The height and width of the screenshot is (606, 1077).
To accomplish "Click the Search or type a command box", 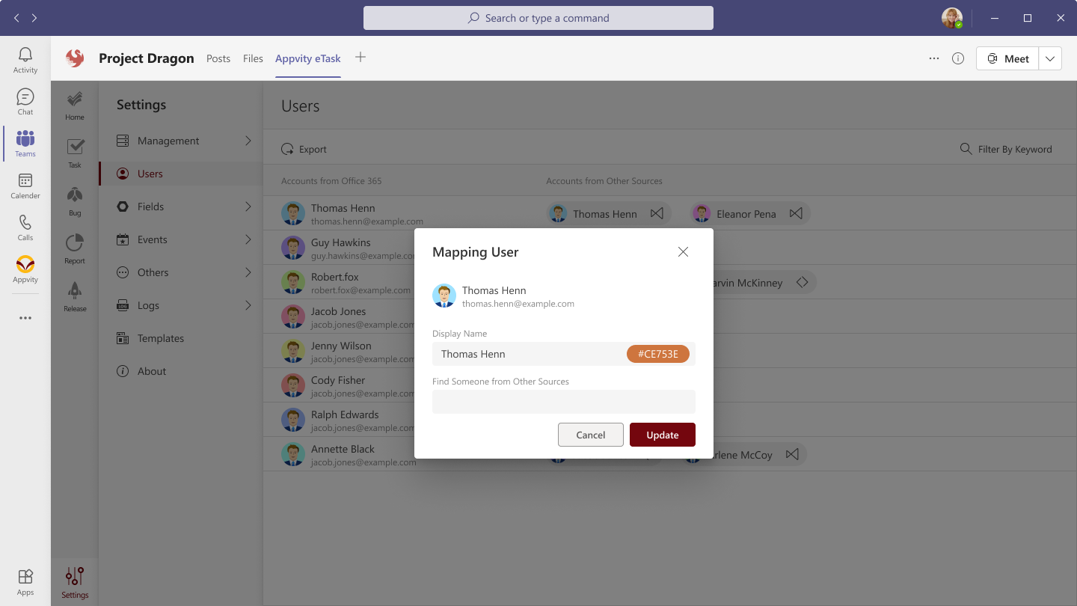I will coord(538,18).
